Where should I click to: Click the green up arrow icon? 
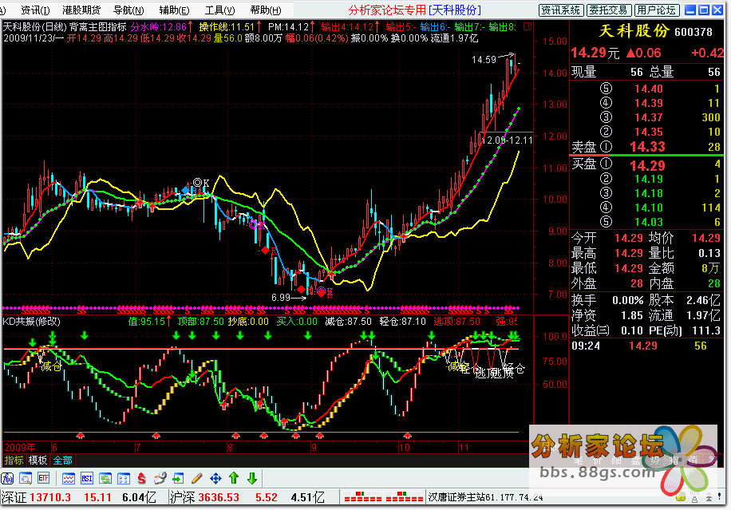(234, 478)
